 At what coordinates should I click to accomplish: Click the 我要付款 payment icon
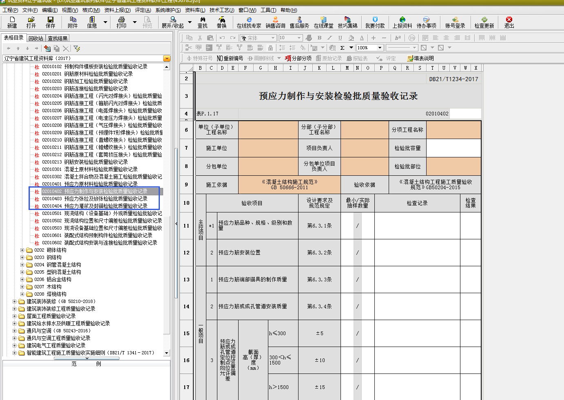click(x=375, y=22)
